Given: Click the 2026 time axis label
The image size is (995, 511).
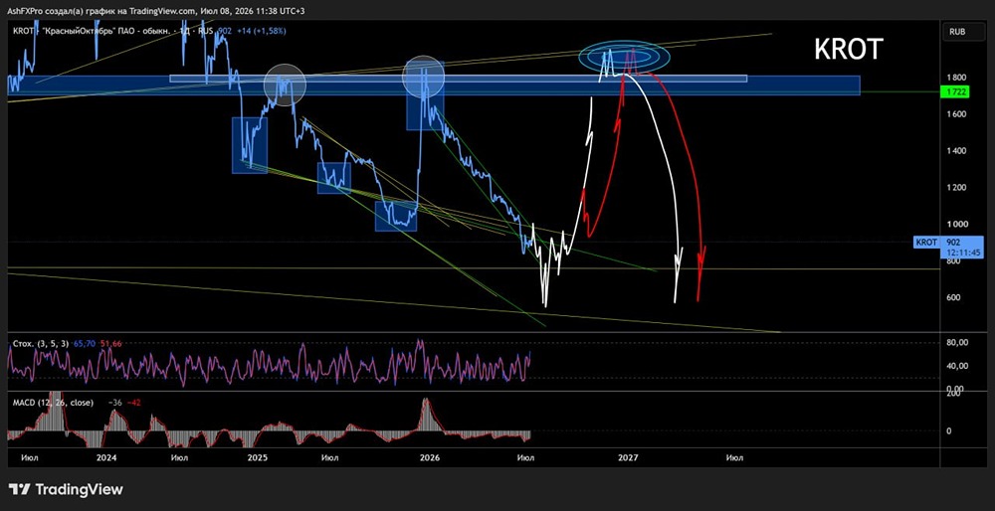Looking at the screenshot, I should coord(430,457).
